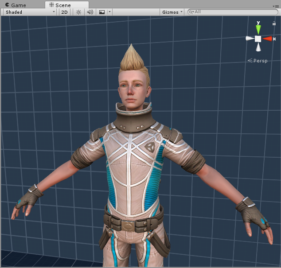Toggle scene audio speaker icon

pos(90,12)
